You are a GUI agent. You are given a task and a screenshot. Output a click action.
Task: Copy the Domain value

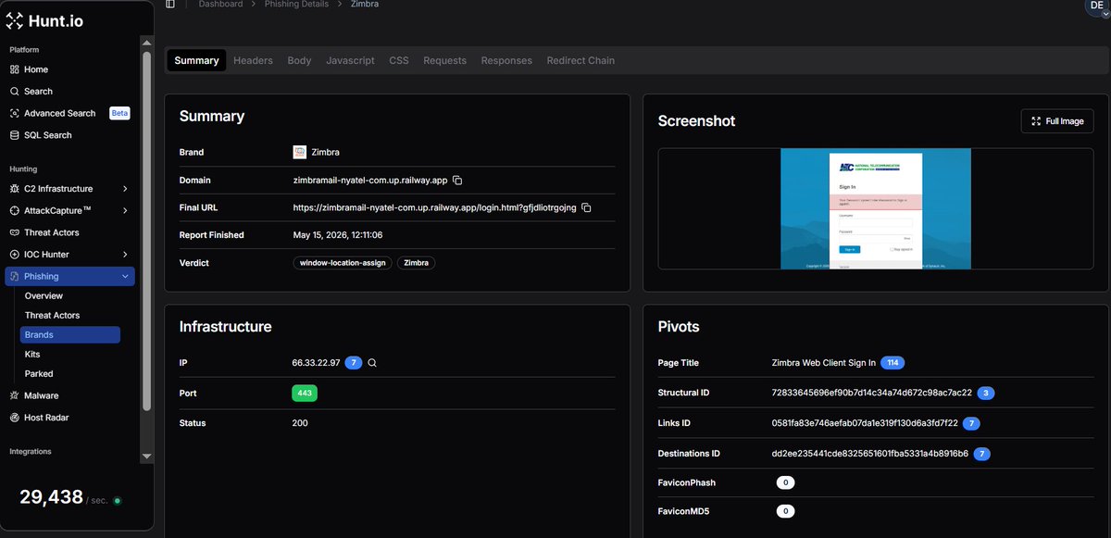click(457, 181)
